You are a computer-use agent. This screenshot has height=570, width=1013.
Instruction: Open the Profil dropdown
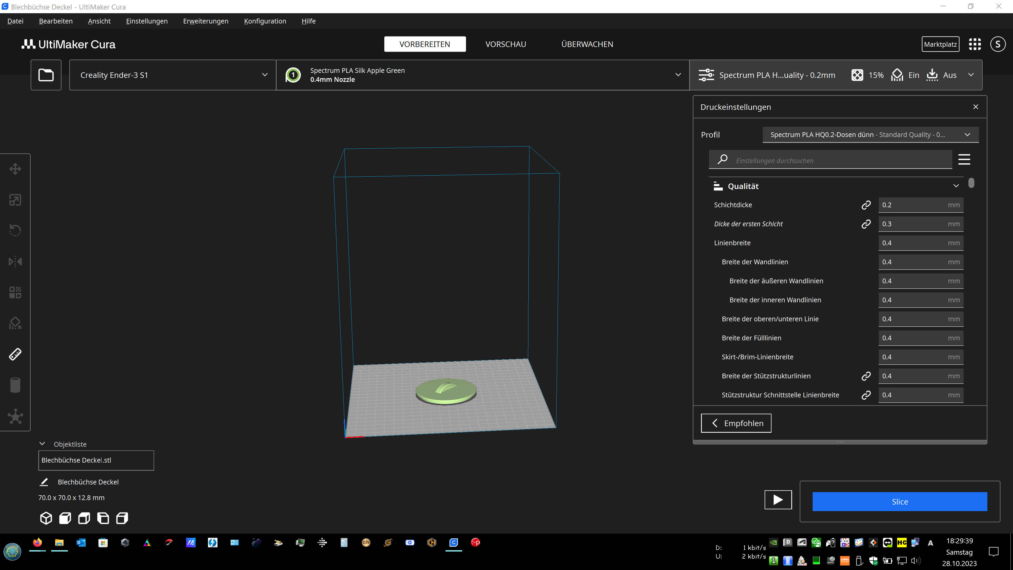coord(871,135)
